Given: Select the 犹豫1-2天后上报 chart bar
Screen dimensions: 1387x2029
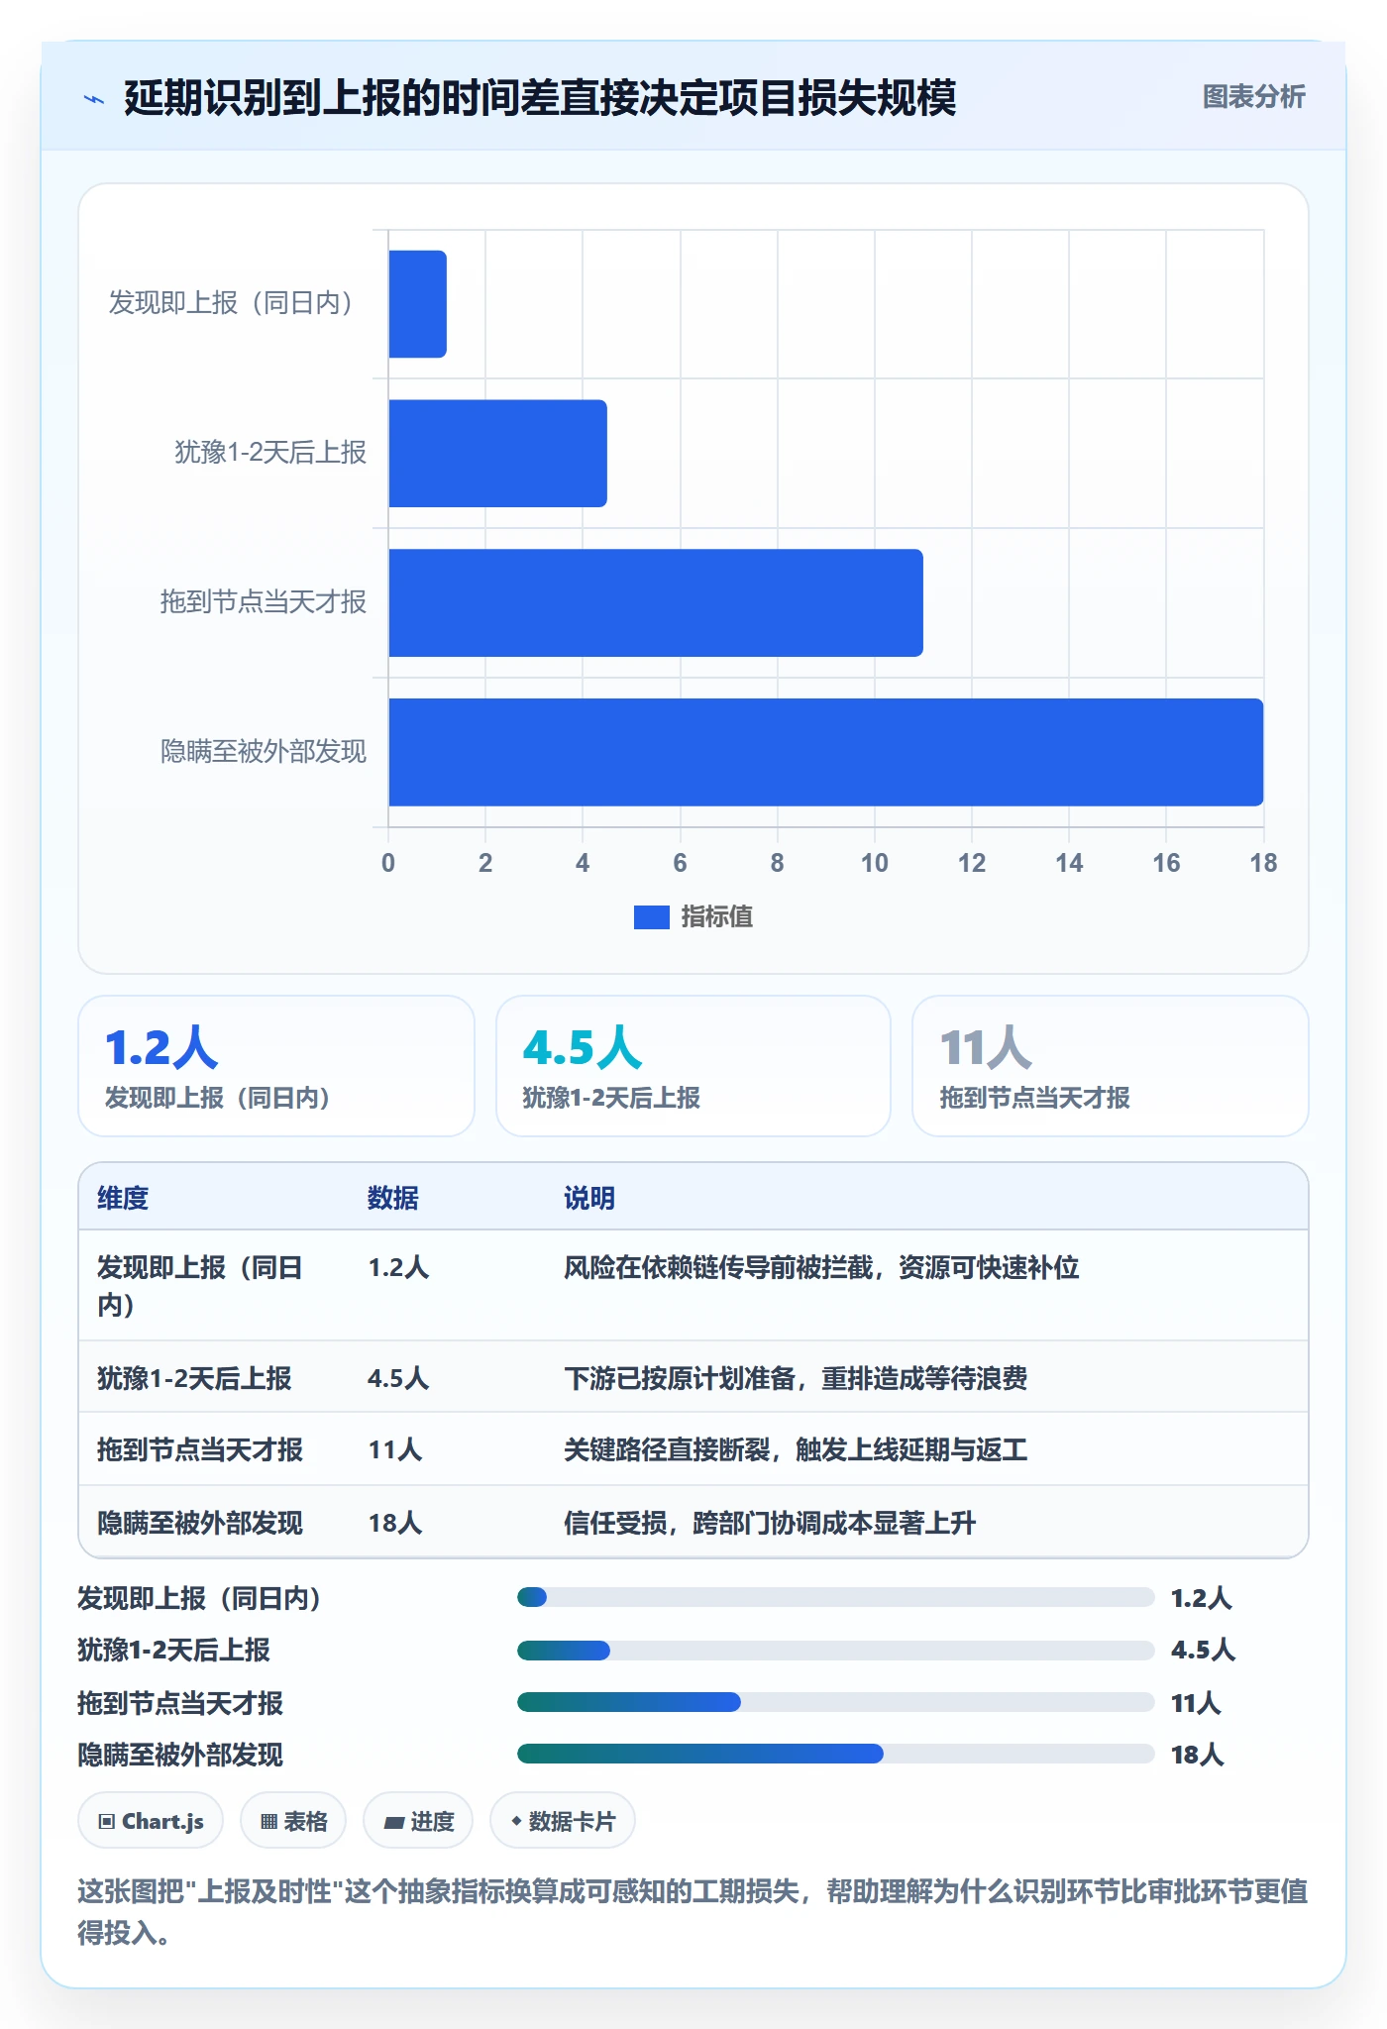Looking at the screenshot, I should [x=497, y=454].
